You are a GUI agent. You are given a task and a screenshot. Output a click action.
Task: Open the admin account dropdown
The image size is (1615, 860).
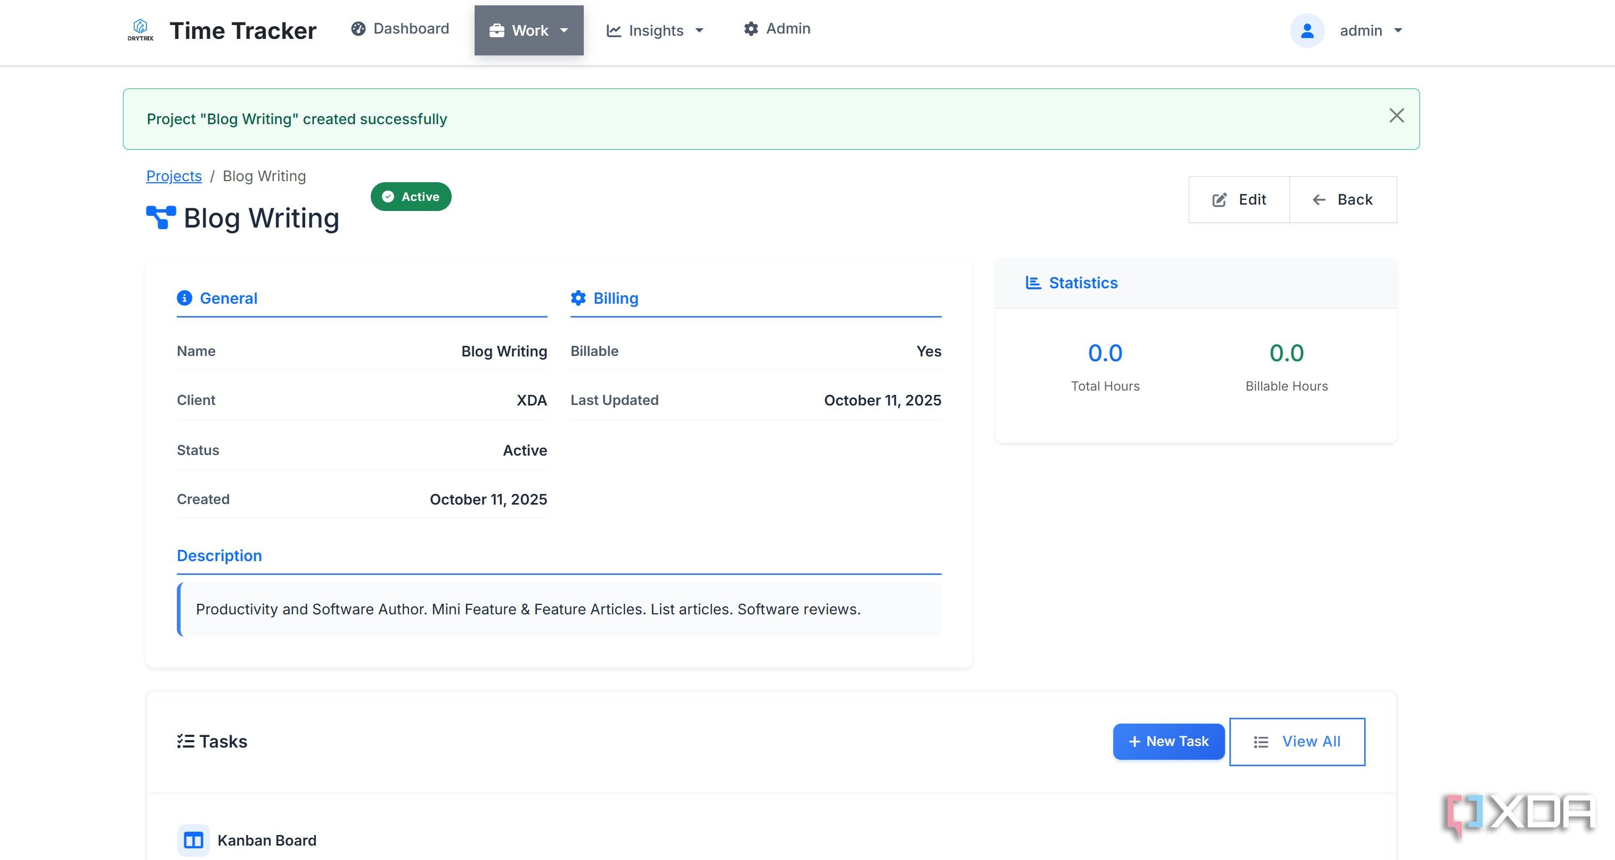[1371, 30]
